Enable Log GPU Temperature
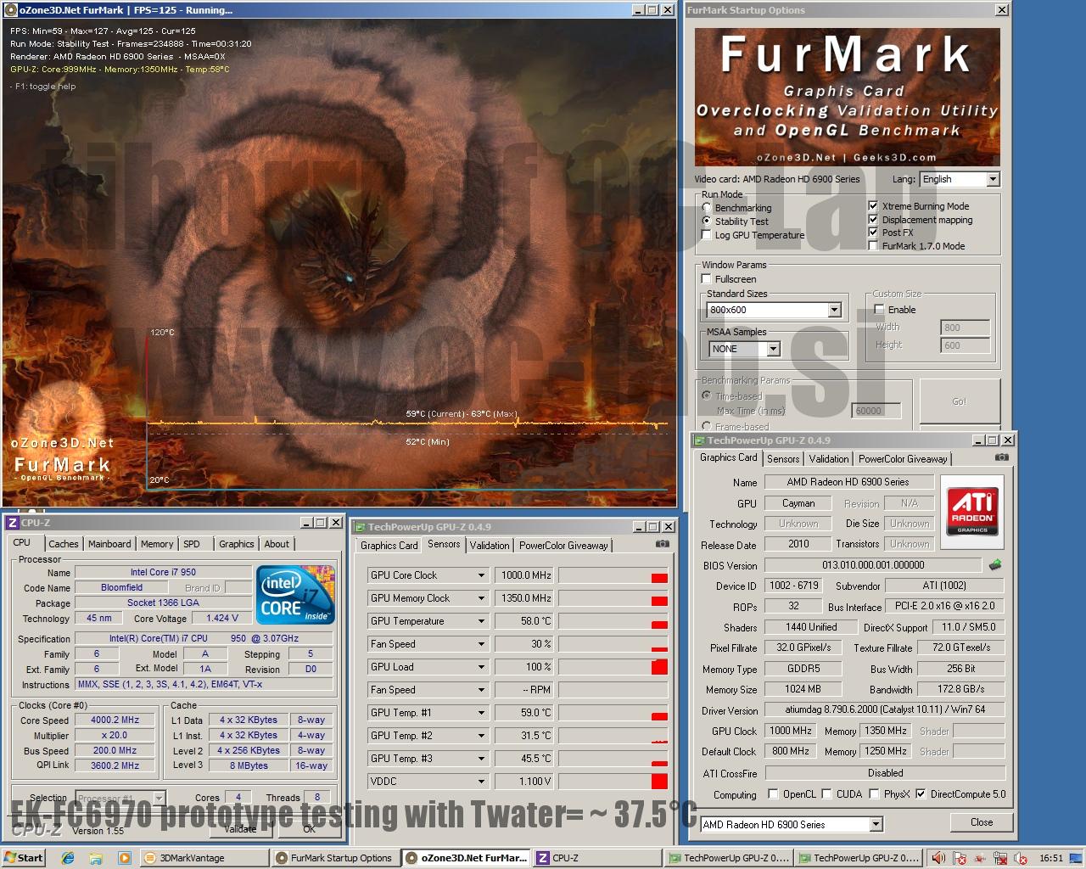Screen dimensions: 1086x869 point(707,235)
